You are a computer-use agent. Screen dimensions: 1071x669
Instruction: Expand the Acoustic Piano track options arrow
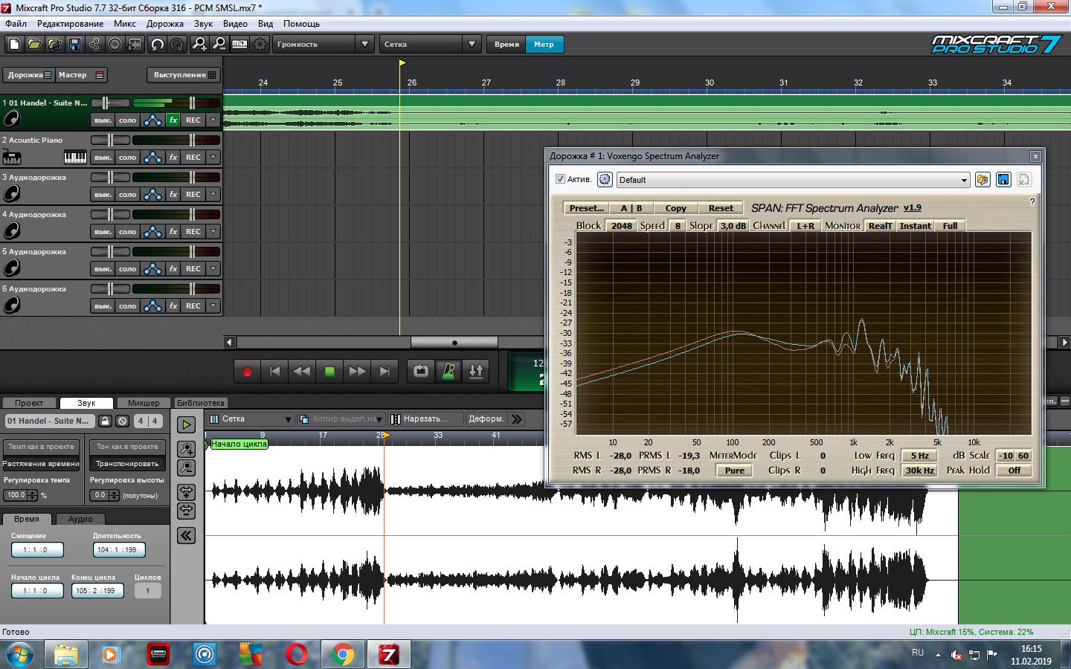click(x=213, y=157)
